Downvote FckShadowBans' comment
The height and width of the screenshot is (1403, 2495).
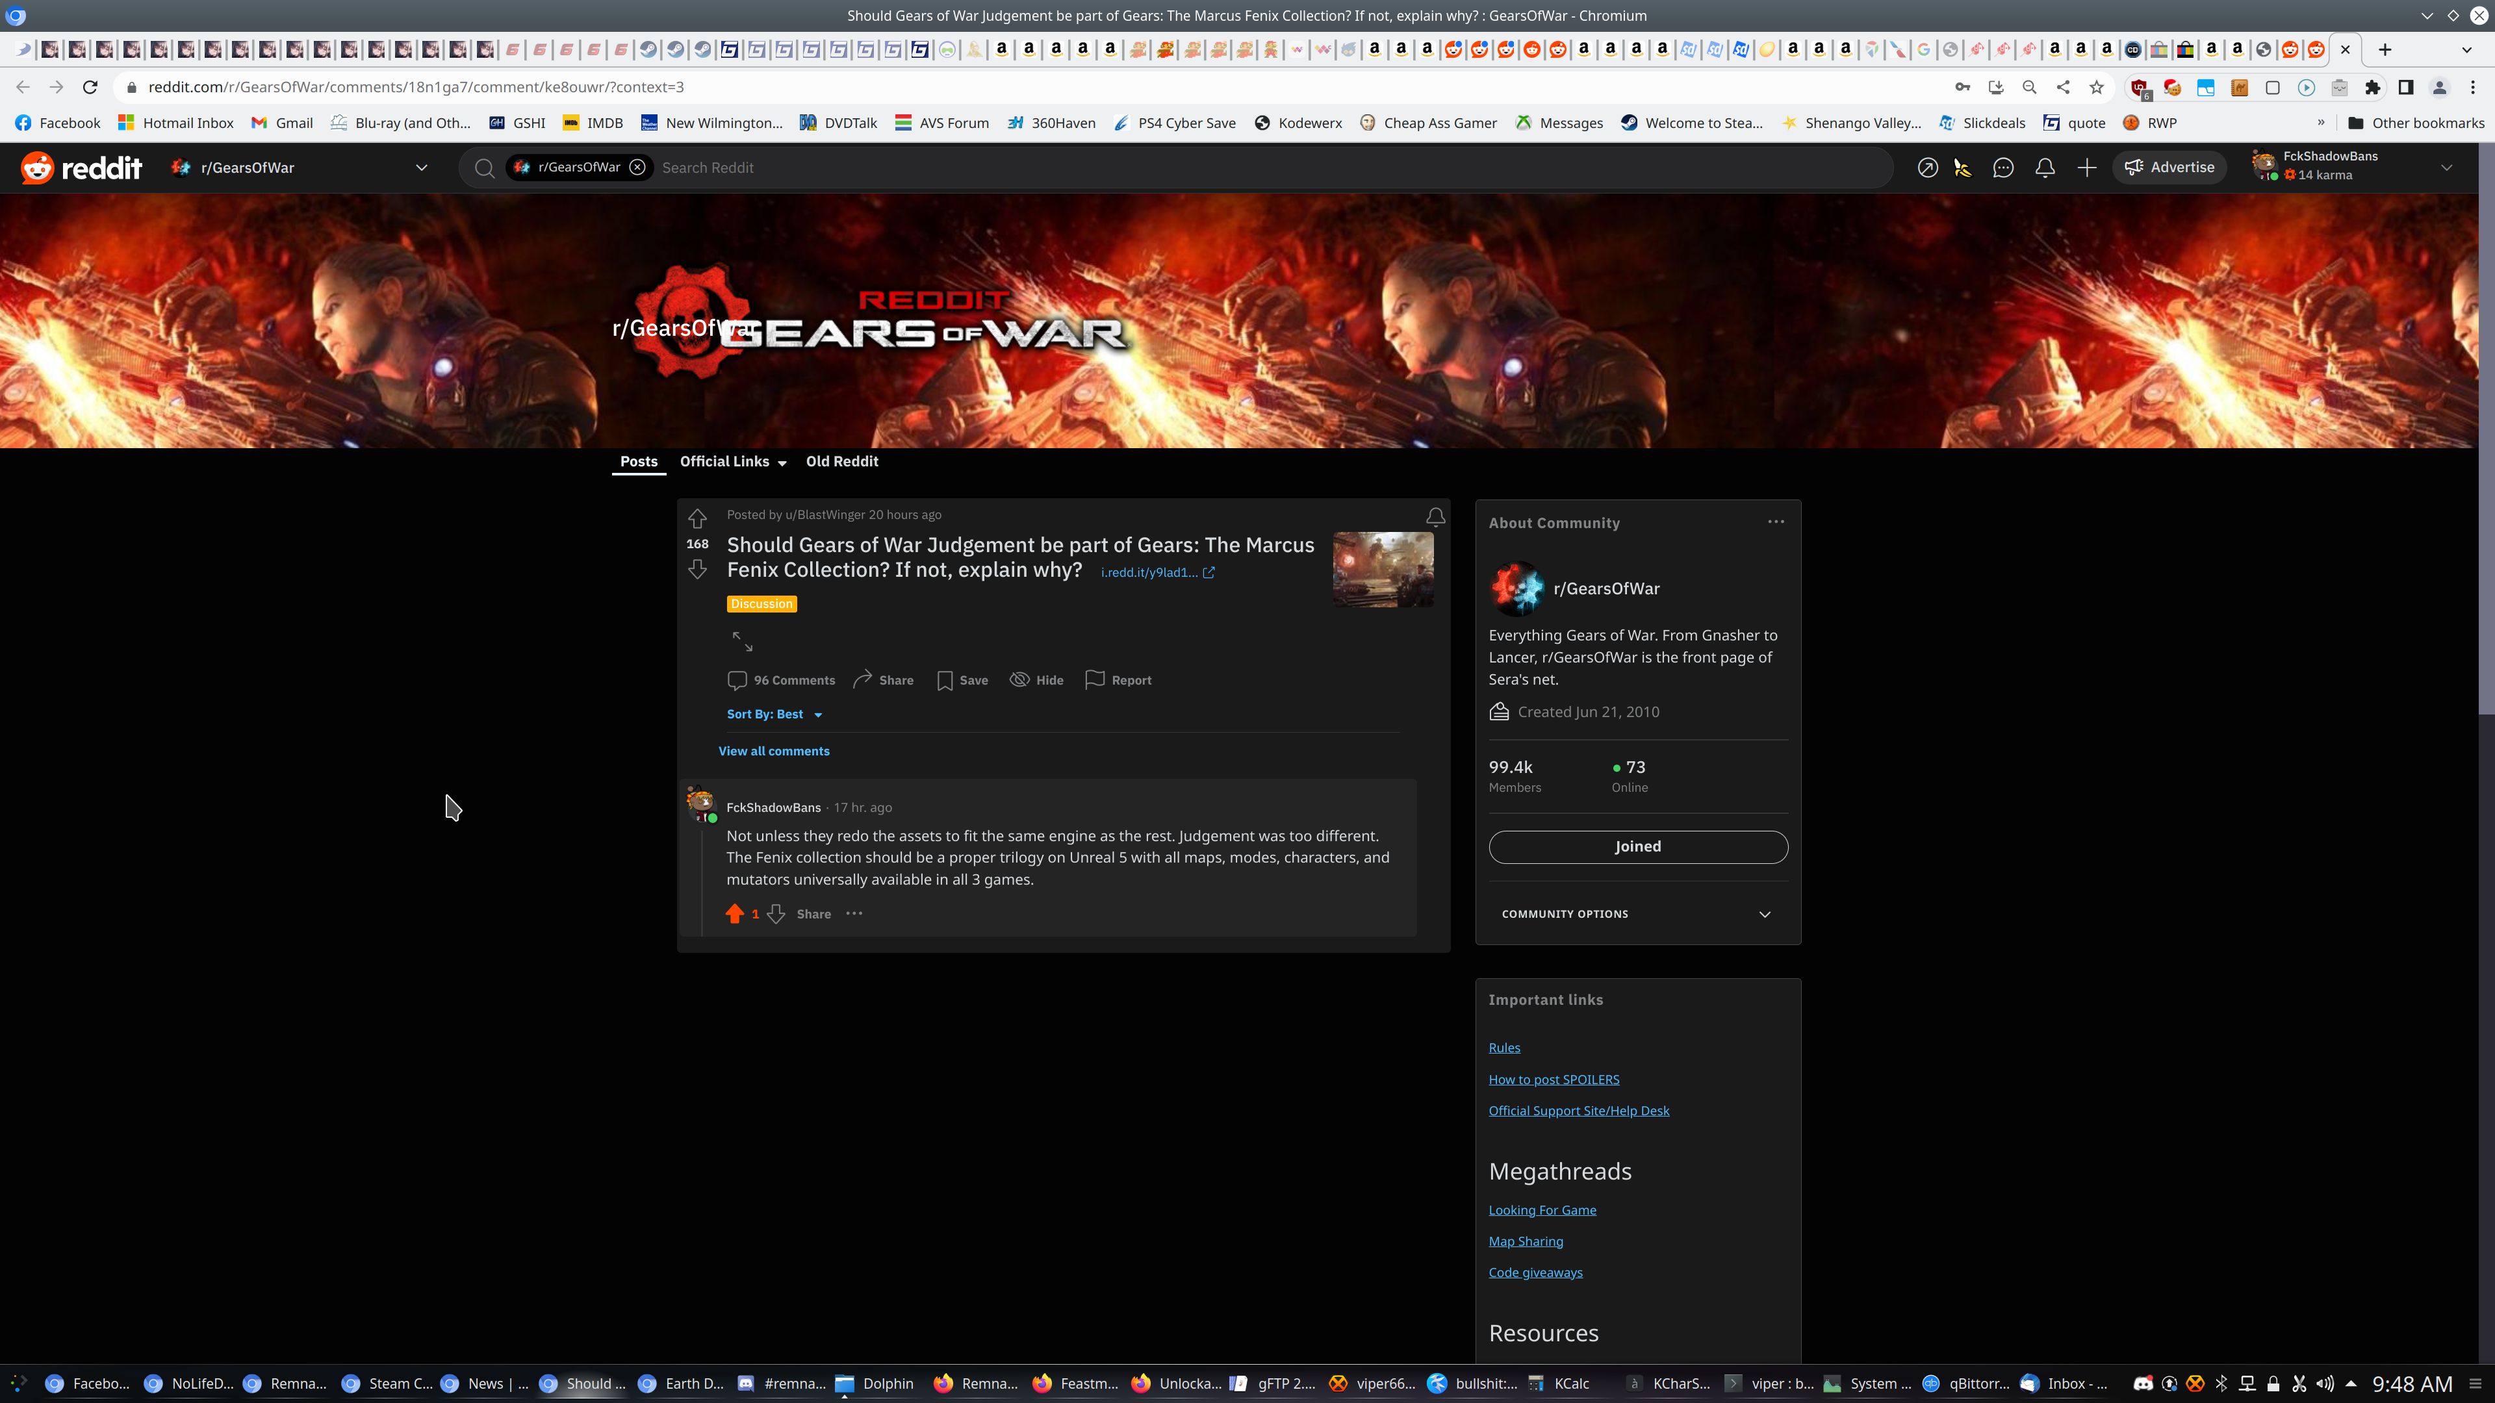pyautogui.click(x=776, y=914)
